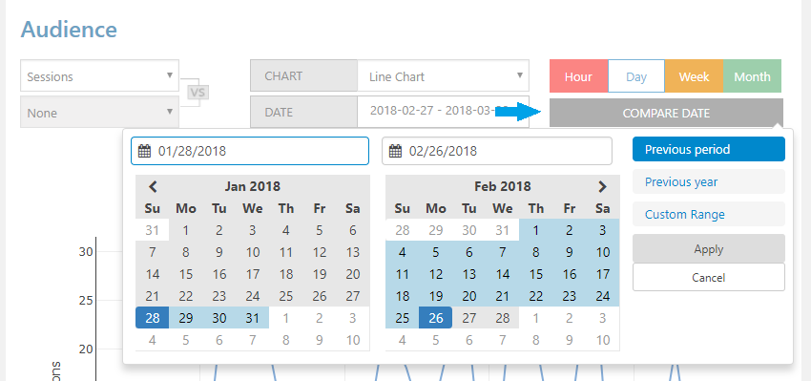Viewport: 811px width, 381px height.
Task: Click the COMPARE DATE button
Action: pos(666,113)
